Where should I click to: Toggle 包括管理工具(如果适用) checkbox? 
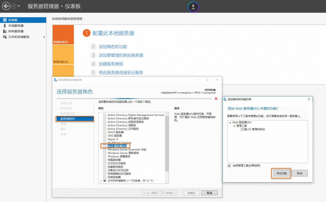(229, 166)
